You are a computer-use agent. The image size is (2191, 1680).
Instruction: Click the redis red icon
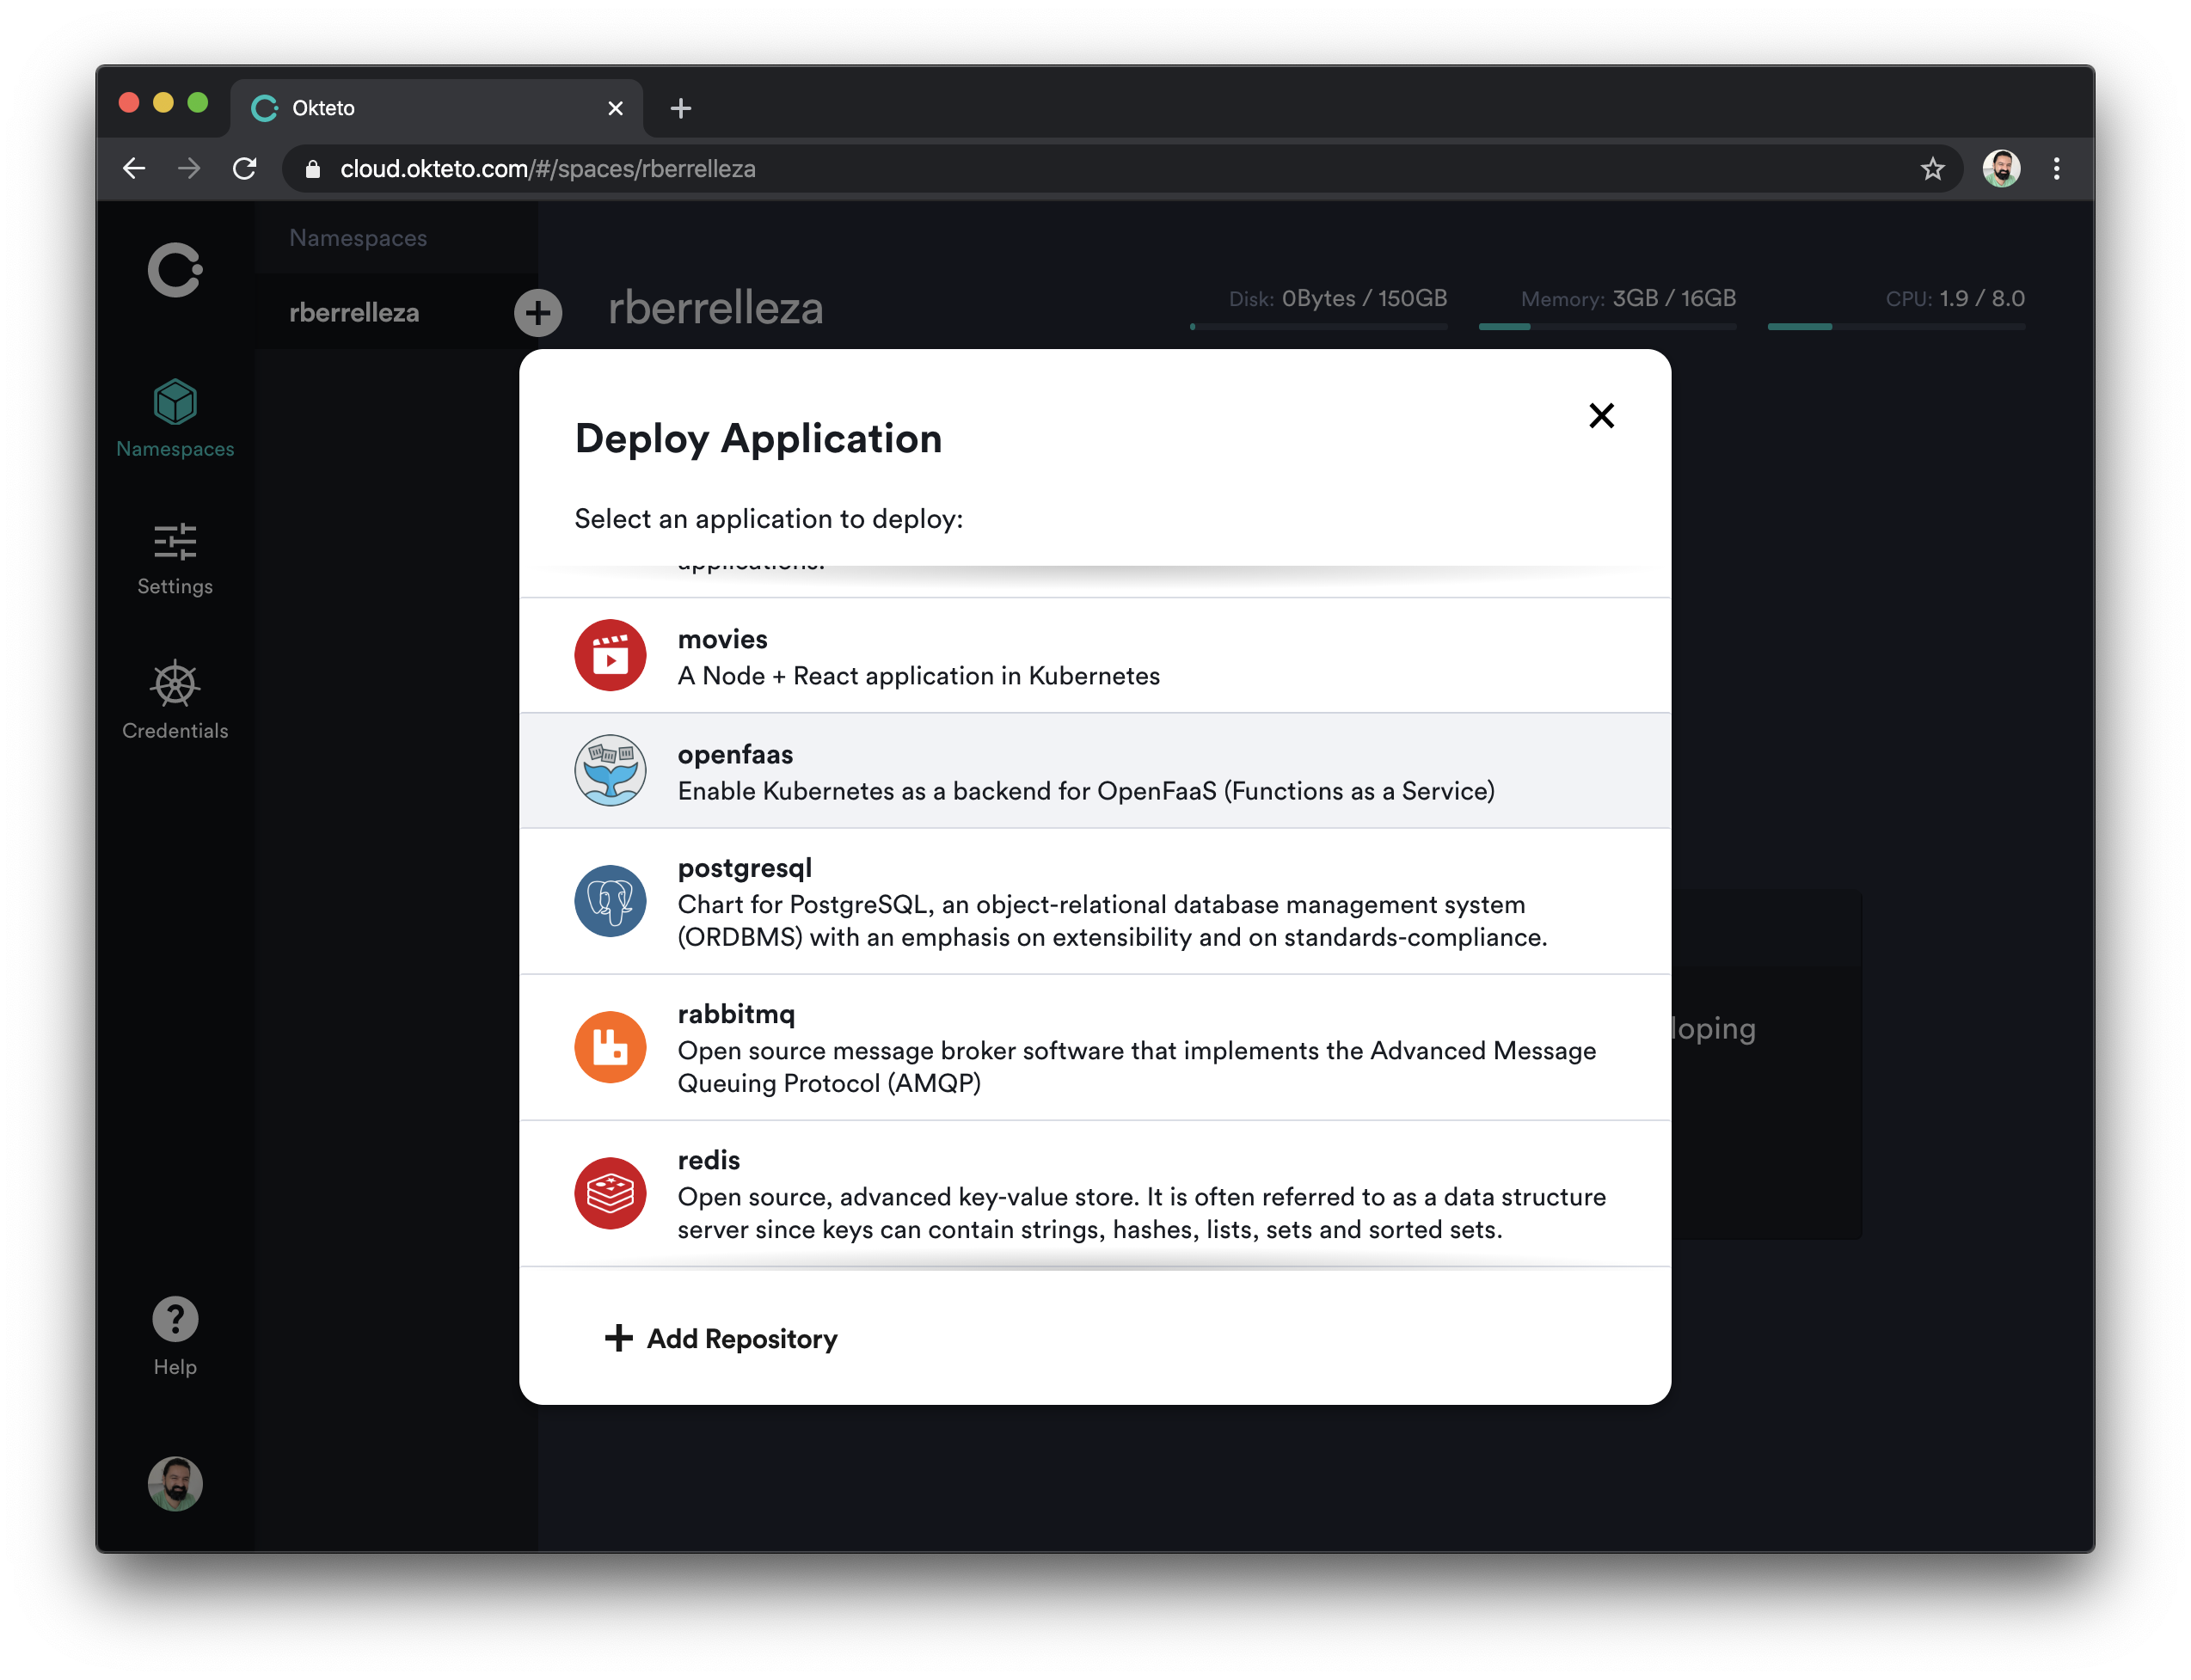coord(610,1193)
